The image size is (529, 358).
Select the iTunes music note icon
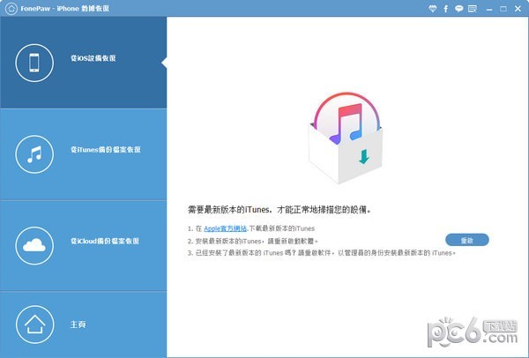[x=34, y=154]
